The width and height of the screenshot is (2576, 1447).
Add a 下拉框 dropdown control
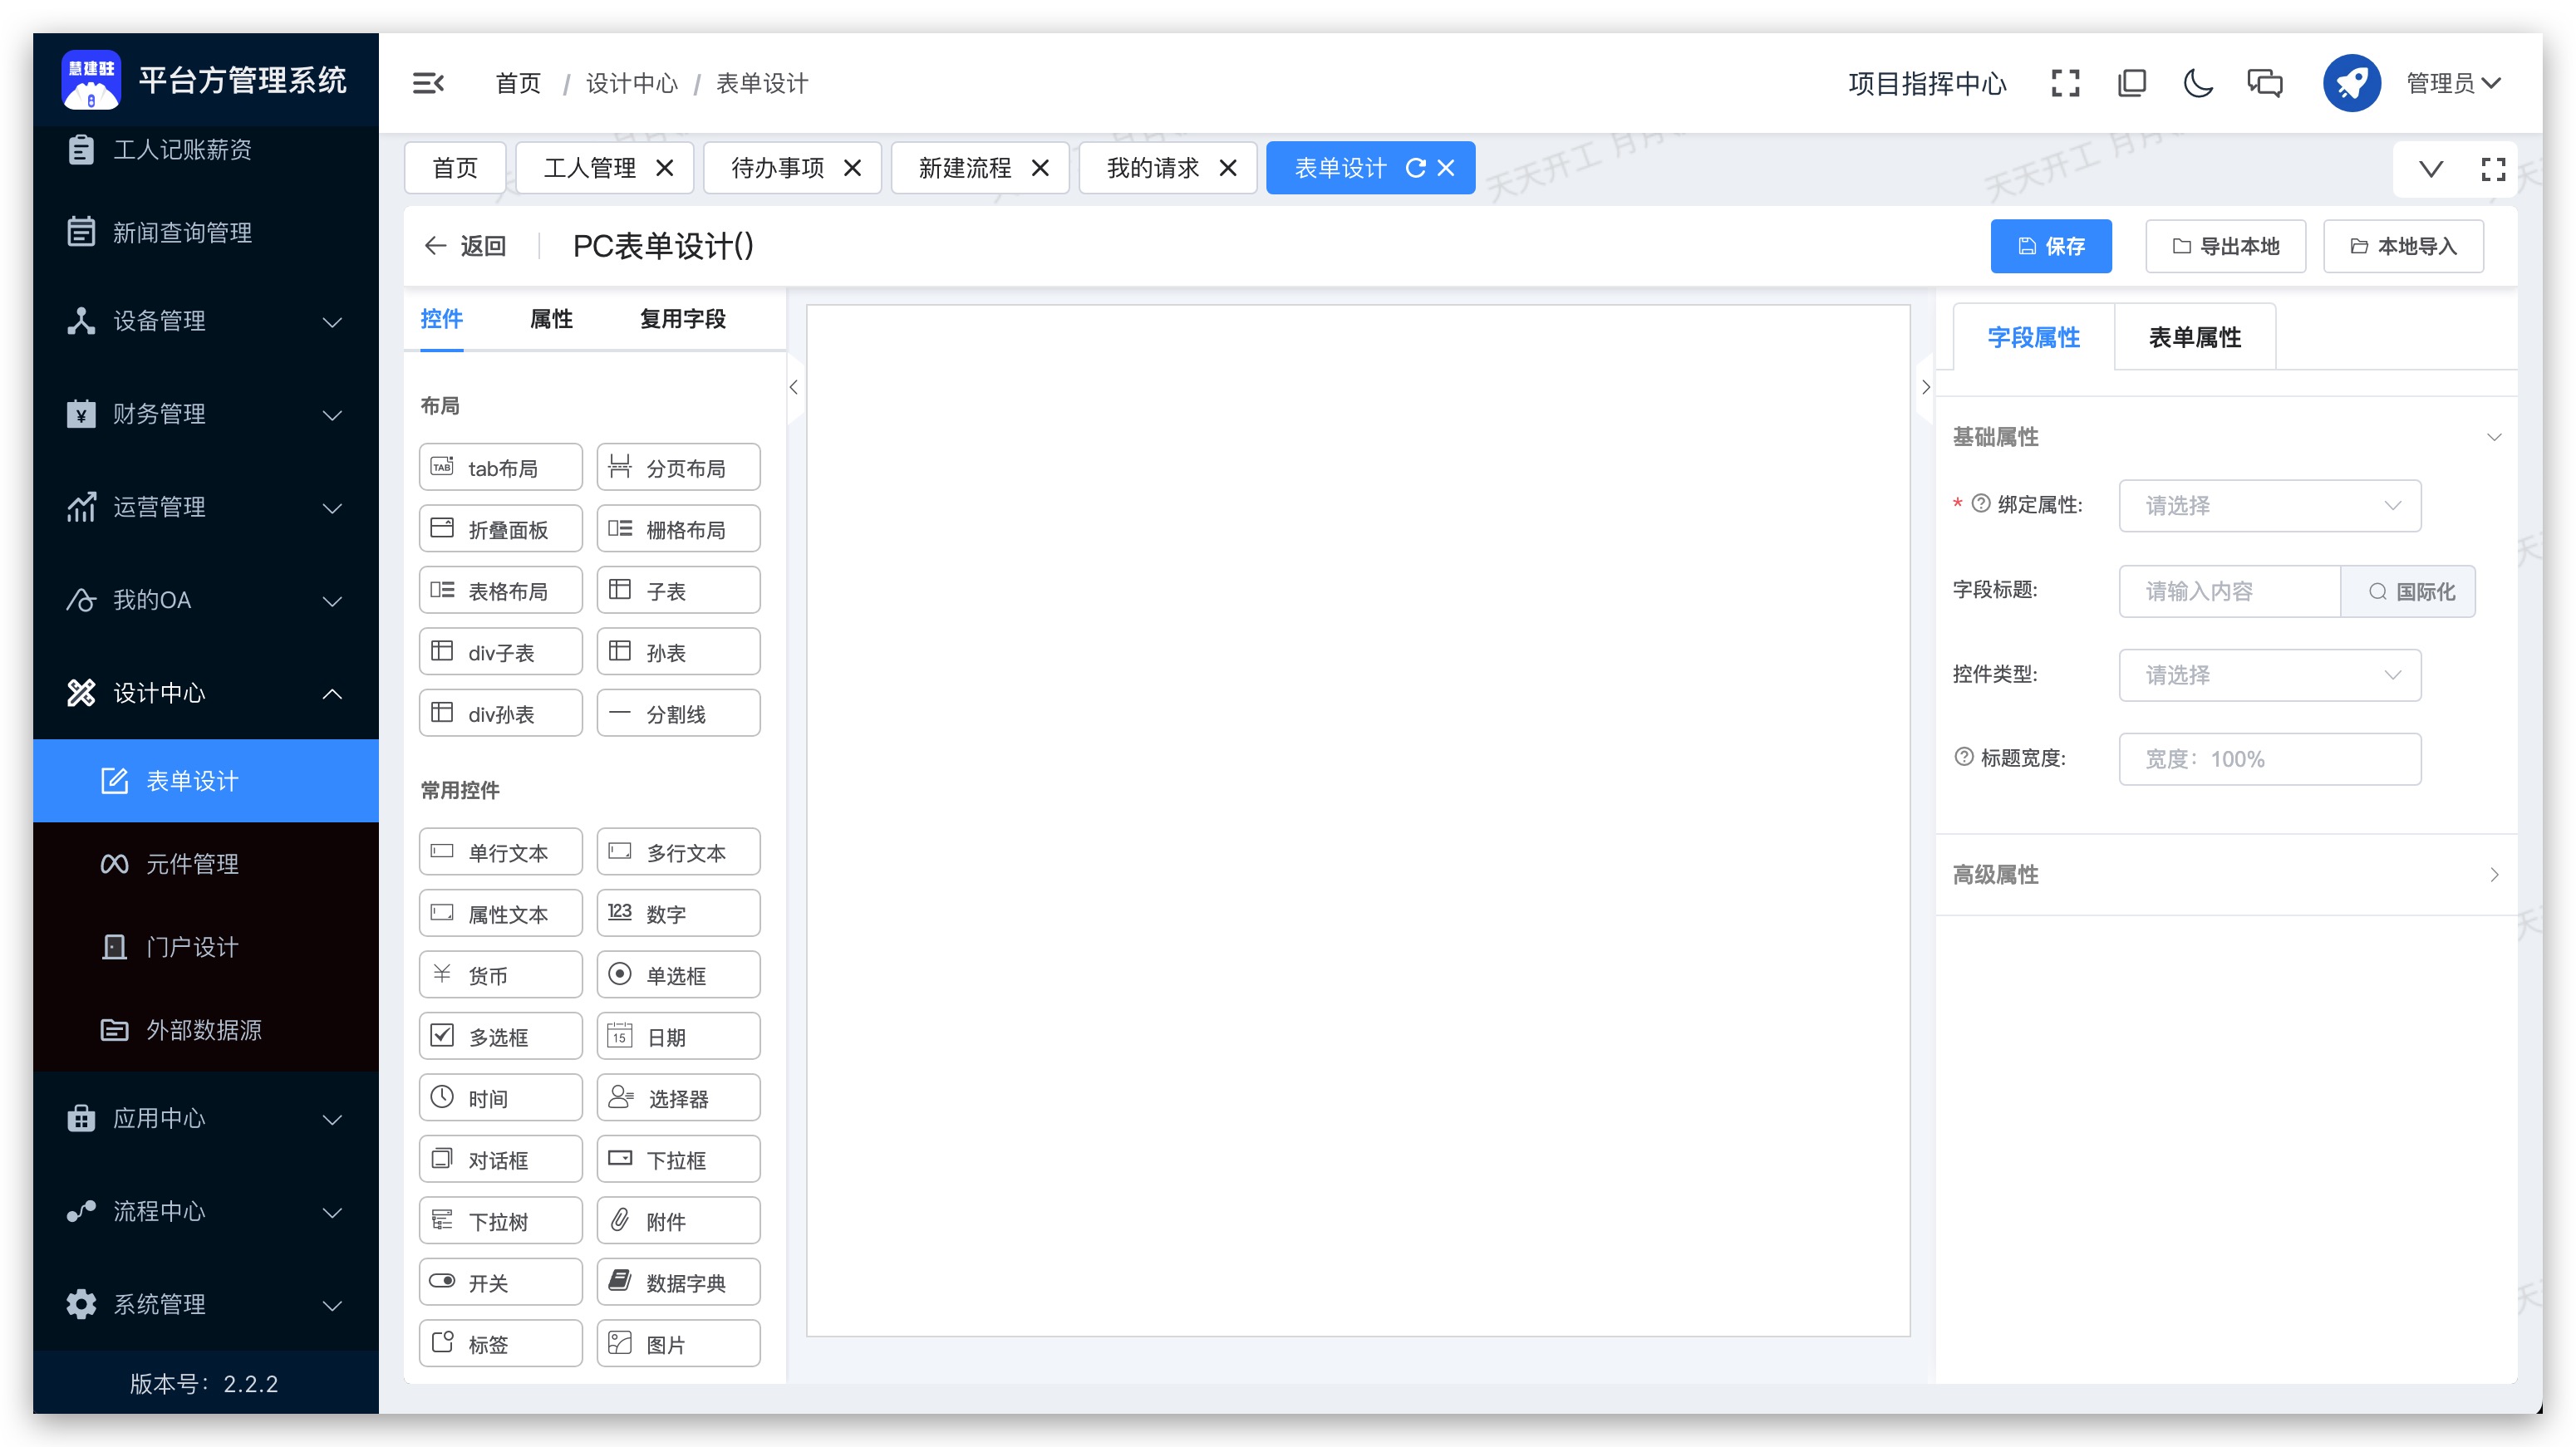tap(678, 1160)
